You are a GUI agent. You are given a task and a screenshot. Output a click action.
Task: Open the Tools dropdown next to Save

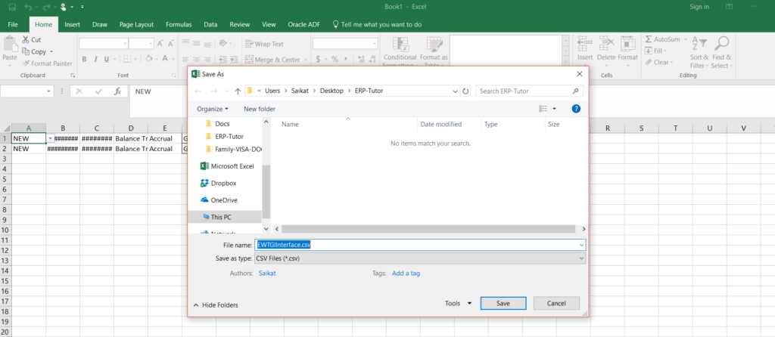pos(458,303)
